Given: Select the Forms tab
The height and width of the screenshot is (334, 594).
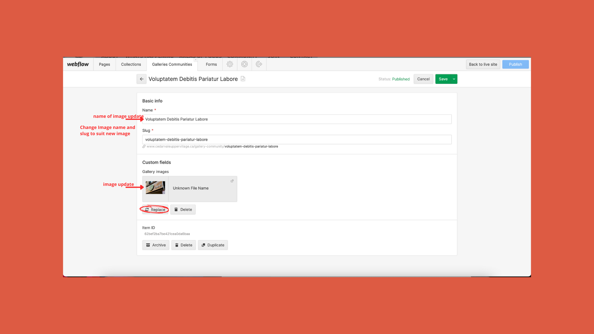Looking at the screenshot, I should [x=211, y=64].
